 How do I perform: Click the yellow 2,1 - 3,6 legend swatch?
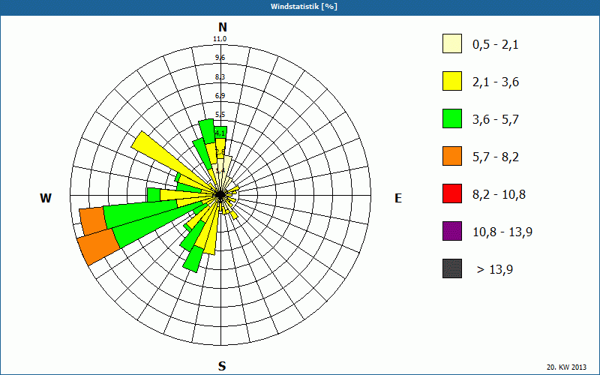(452, 81)
